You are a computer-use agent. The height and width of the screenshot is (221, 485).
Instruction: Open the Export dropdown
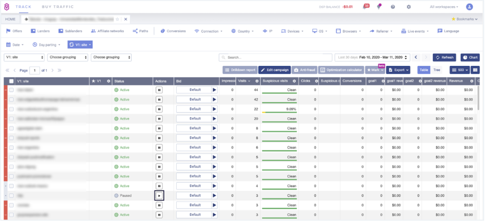[x=398, y=70]
